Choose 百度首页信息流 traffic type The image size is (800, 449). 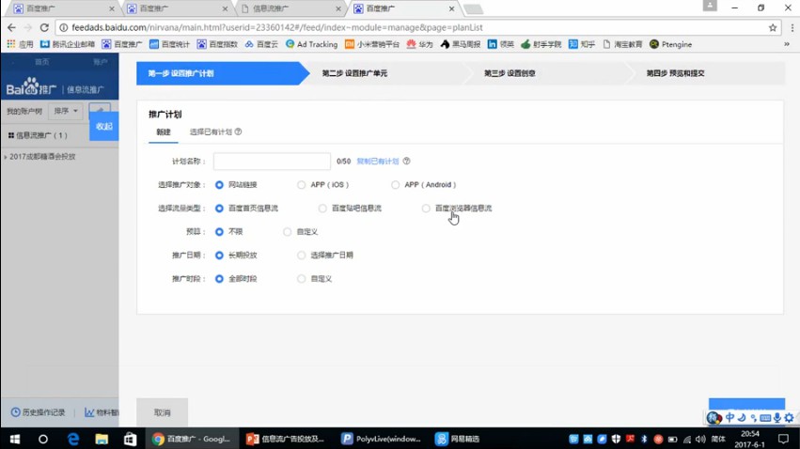(219, 208)
